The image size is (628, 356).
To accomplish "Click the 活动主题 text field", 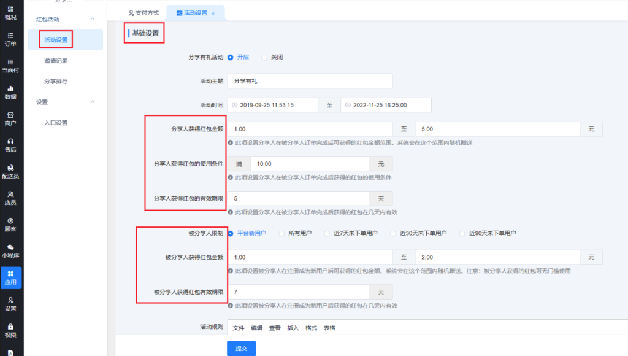I will [309, 81].
